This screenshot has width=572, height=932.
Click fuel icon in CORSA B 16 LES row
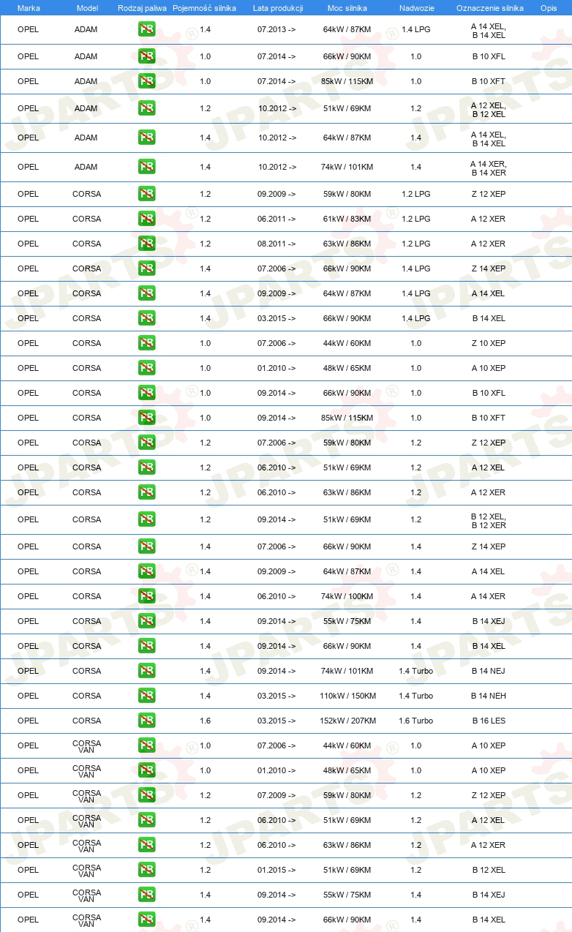[x=146, y=721]
